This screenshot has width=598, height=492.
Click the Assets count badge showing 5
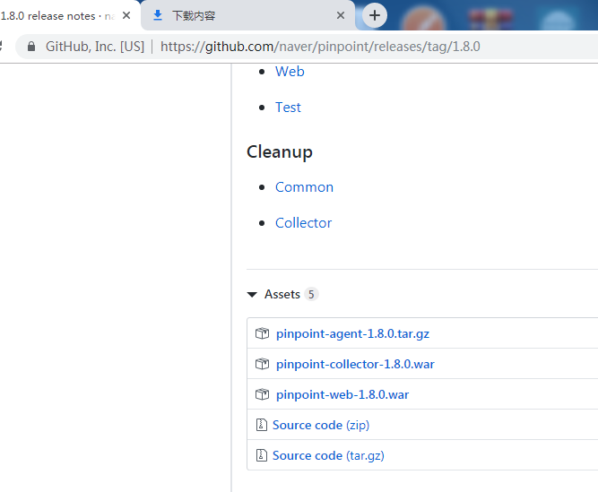point(311,294)
